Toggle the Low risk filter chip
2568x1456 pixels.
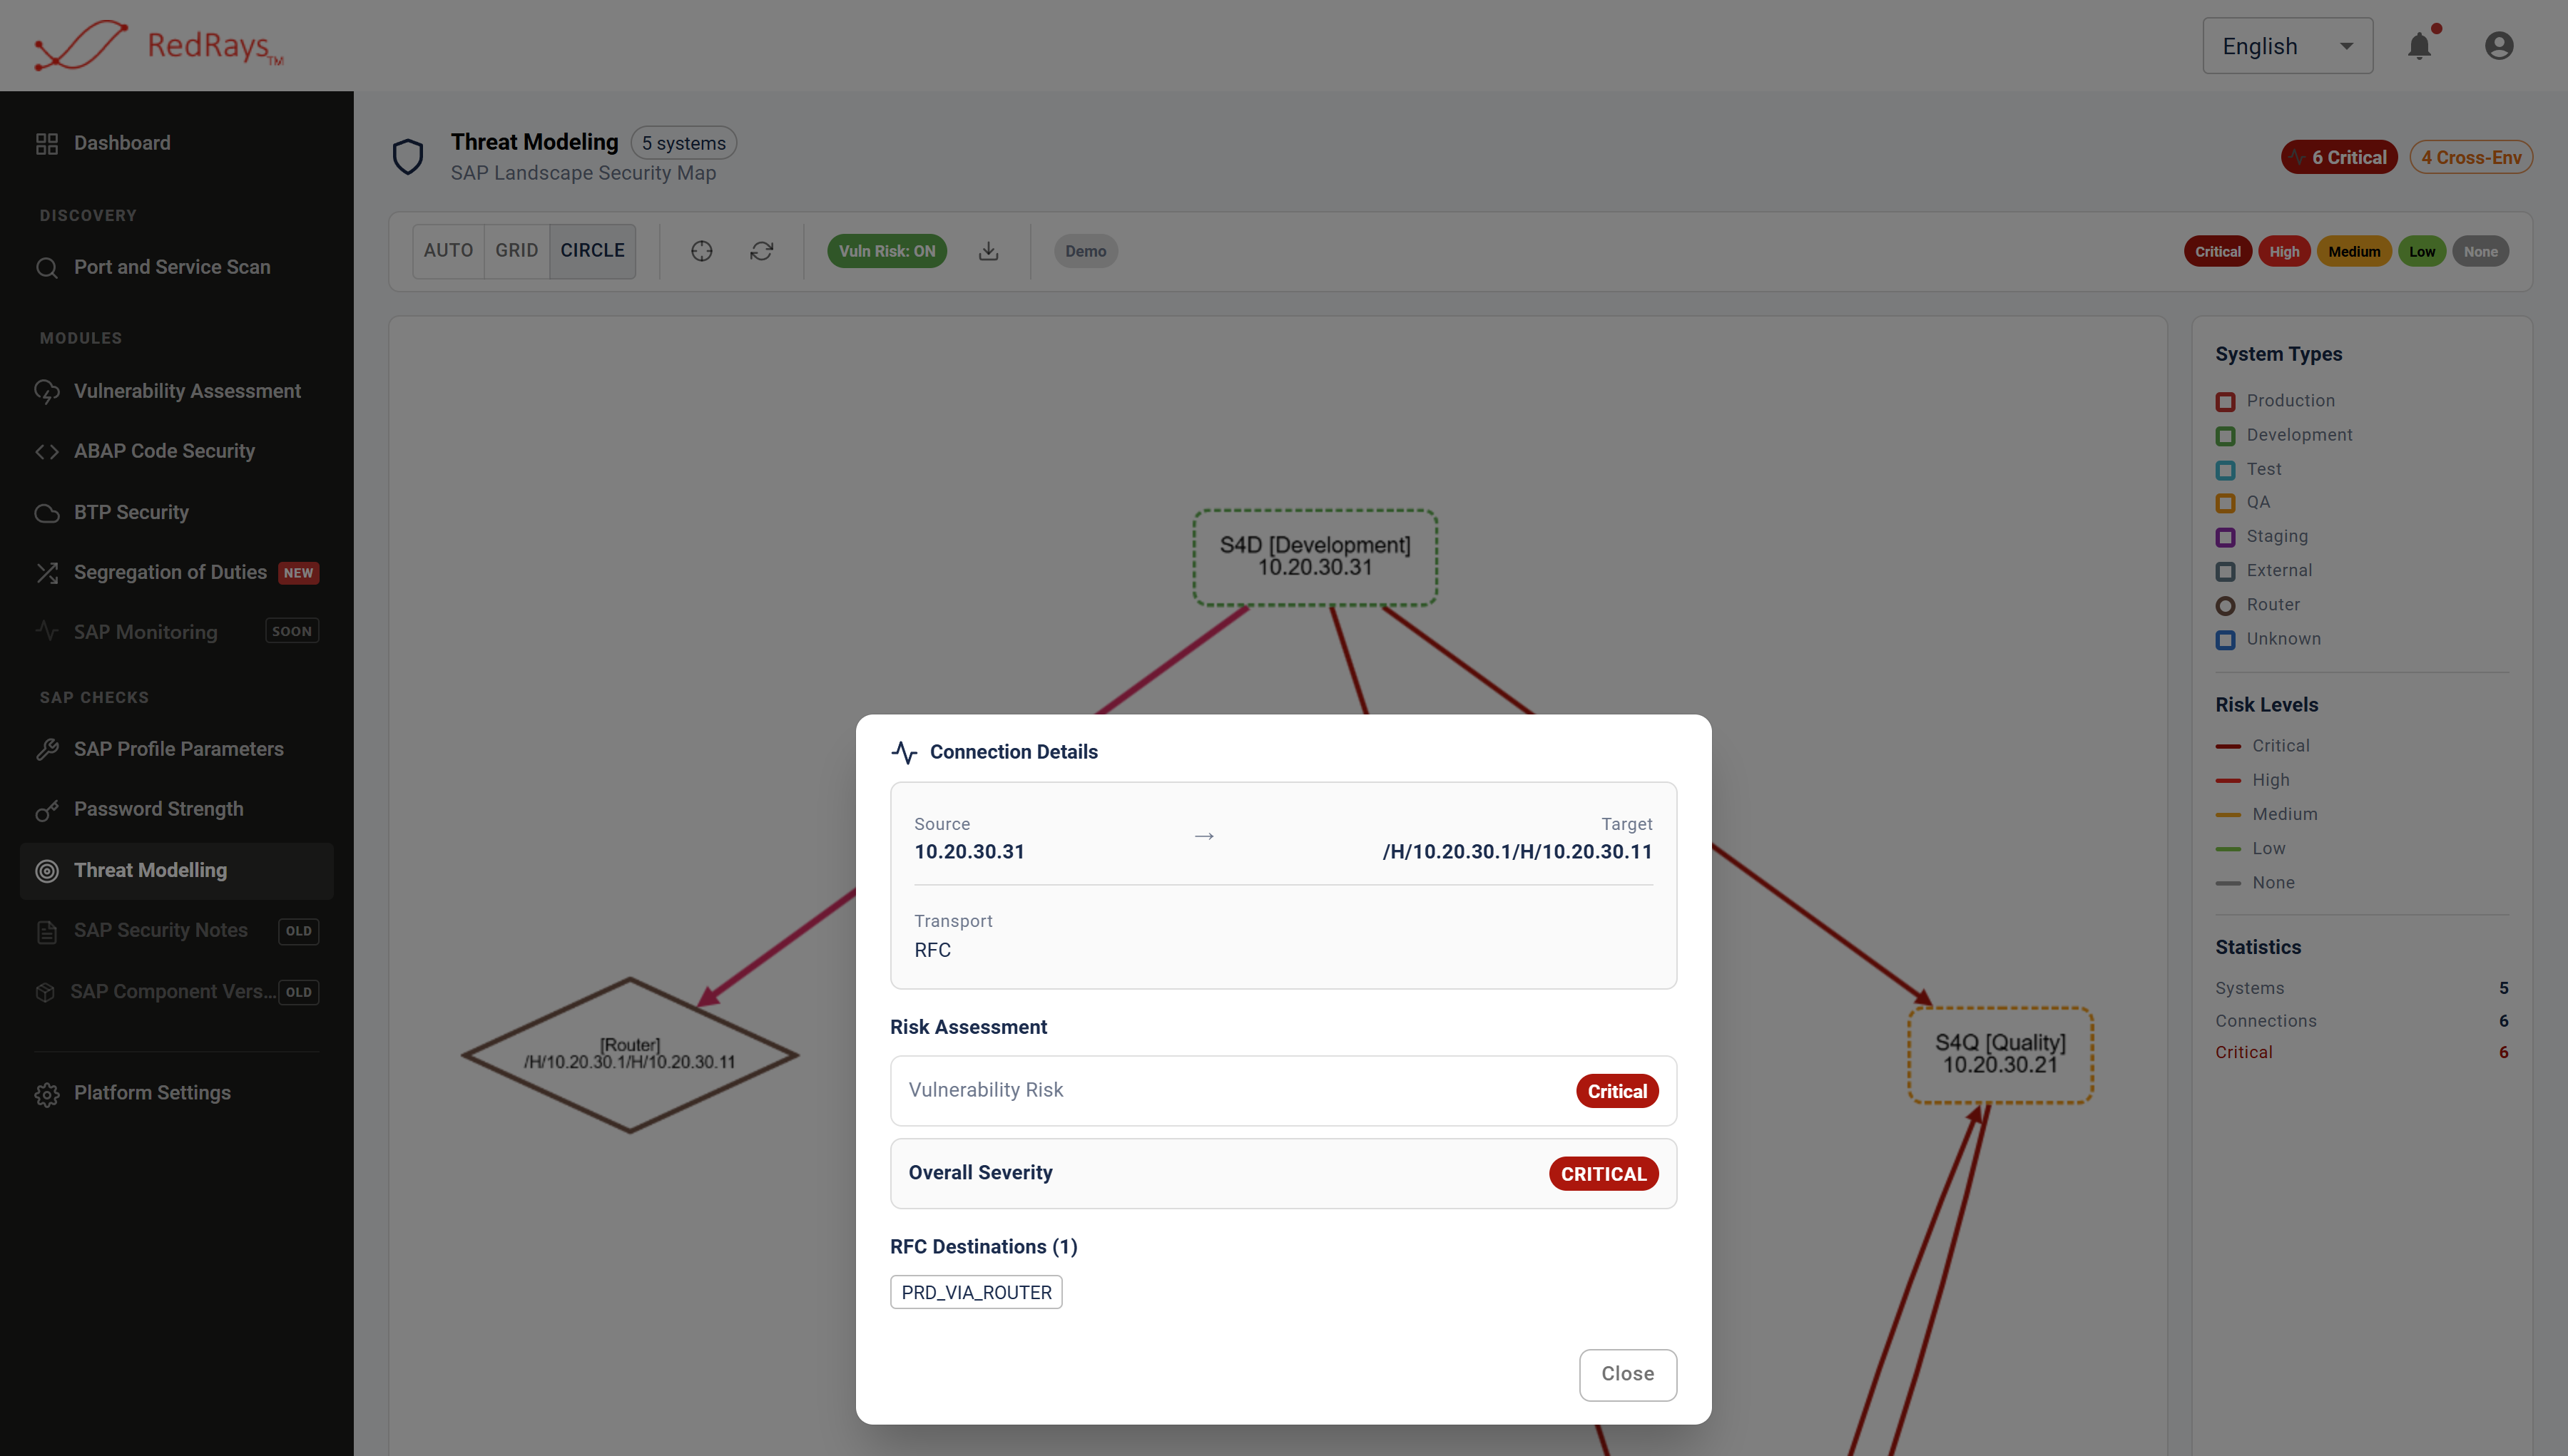[2422, 252]
